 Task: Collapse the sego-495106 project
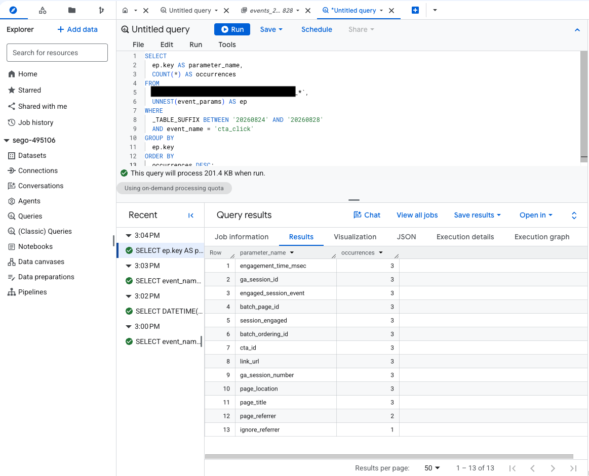click(x=7, y=140)
